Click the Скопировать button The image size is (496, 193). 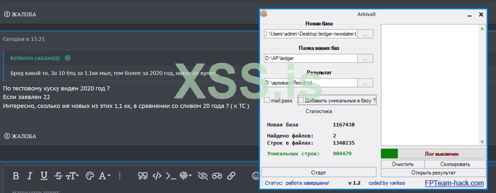[x=455, y=164]
